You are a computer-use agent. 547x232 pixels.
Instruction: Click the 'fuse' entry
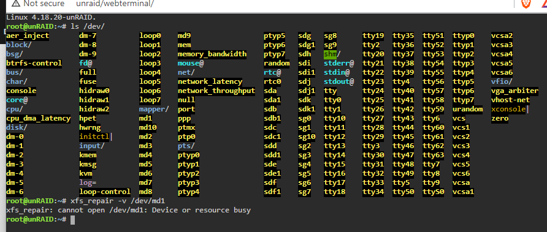(x=88, y=81)
